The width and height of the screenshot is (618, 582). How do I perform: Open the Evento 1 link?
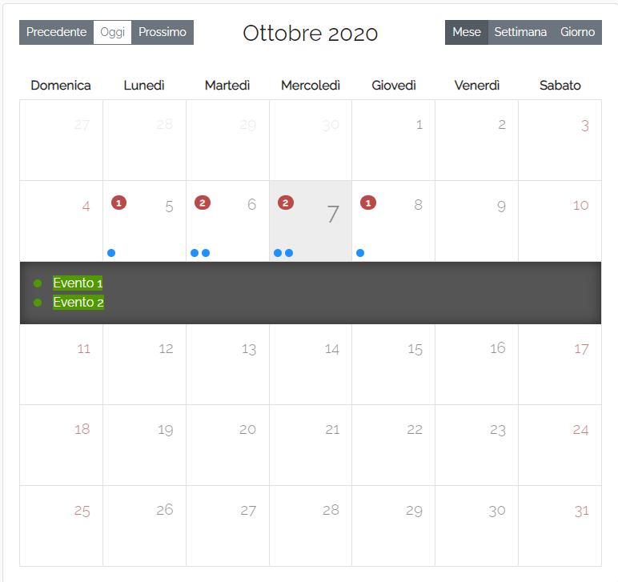(x=78, y=283)
